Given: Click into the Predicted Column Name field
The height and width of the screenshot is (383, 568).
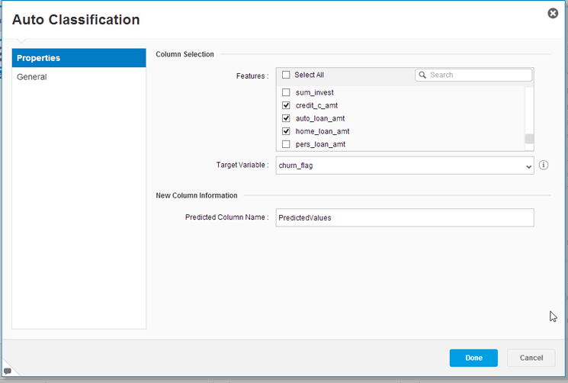Looking at the screenshot, I should [x=405, y=217].
